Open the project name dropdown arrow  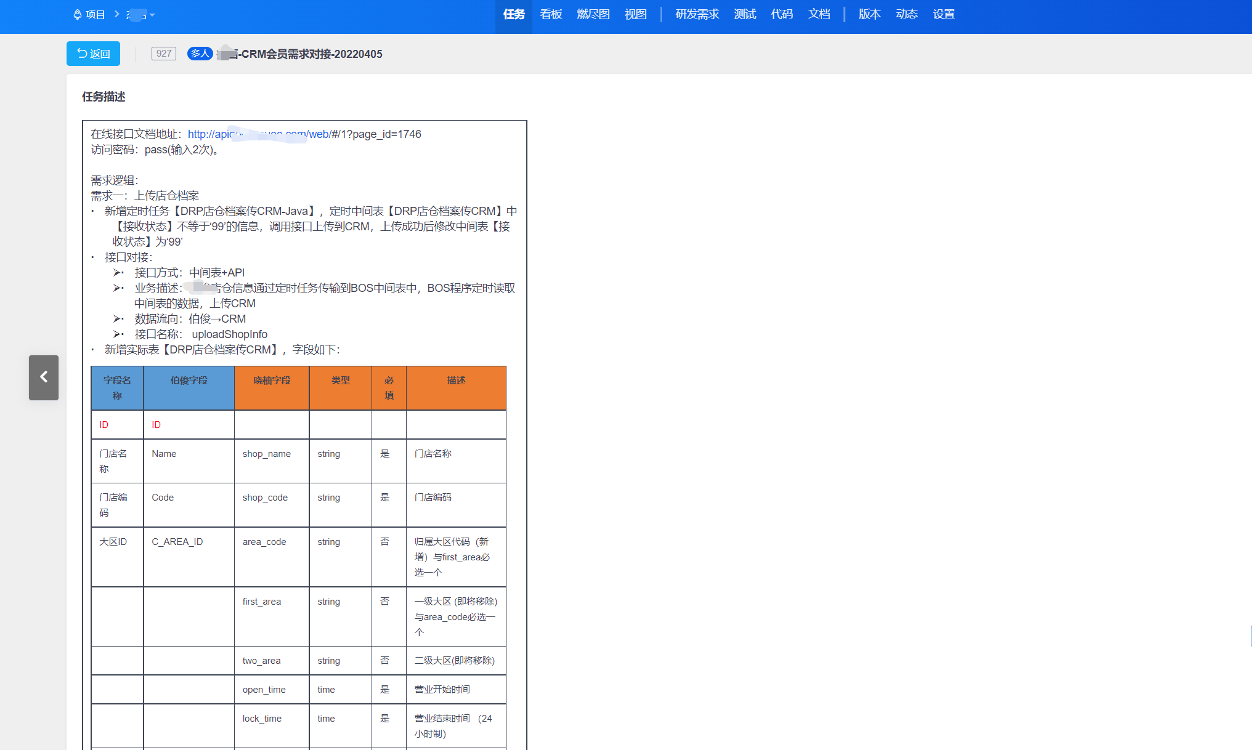pos(152,15)
